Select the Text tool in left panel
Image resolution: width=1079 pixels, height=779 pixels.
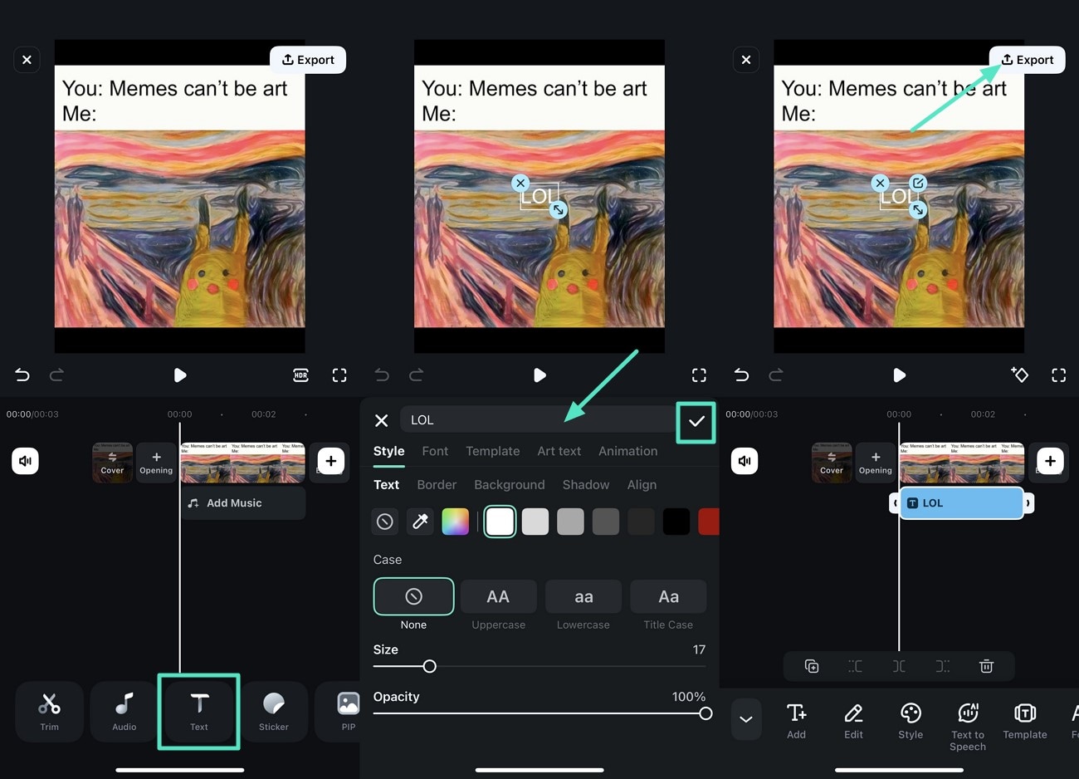pos(199,712)
